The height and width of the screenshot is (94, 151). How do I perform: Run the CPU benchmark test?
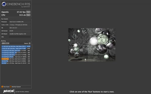pos(28,15)
